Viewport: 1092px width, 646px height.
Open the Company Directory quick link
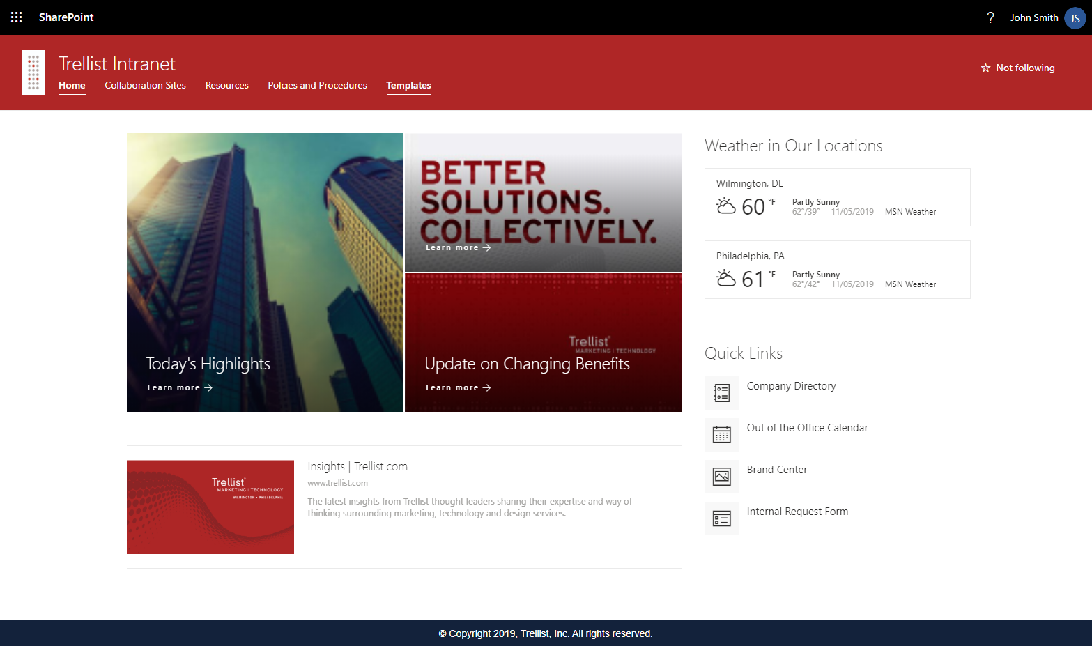click(791, 386)
